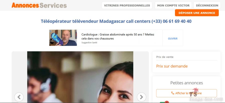Viewport: 225px width, 103px height.
Task: Click the Suggestion Santé advertiser label
Action: coord(89,43)
